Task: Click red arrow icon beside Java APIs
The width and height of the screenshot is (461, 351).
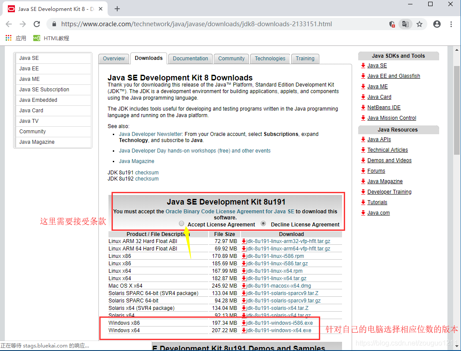Action: 363,139
